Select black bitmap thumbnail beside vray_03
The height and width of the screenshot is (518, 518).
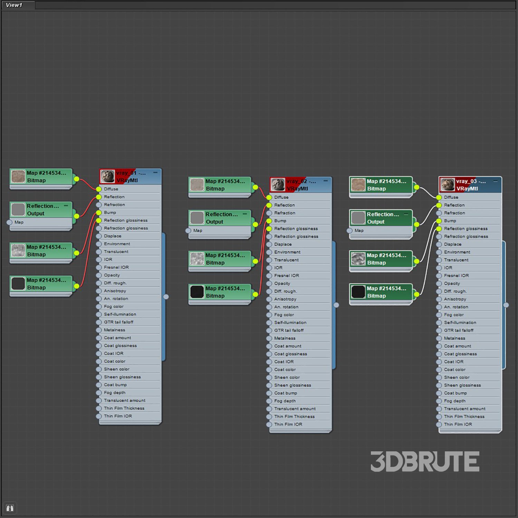(358, 292)
